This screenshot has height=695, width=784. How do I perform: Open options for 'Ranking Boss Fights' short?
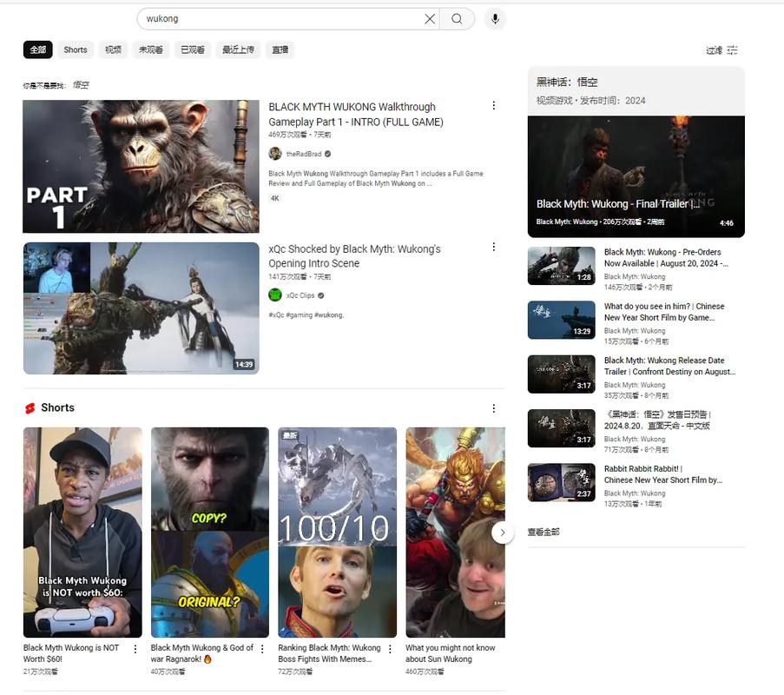[390, 649]
